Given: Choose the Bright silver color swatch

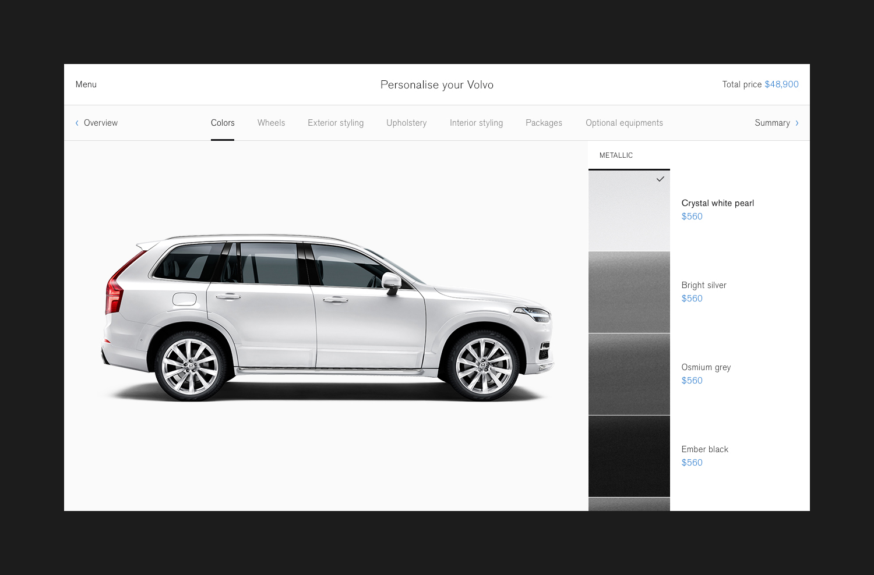Looking at the screenshot, I should (629, 292).
